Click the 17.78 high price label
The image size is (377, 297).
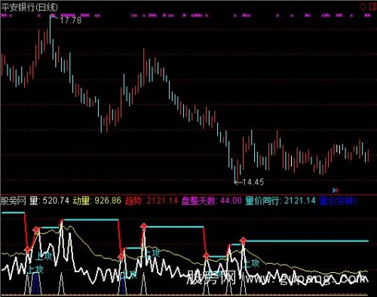pyautogui.click(x=71, y=20)
